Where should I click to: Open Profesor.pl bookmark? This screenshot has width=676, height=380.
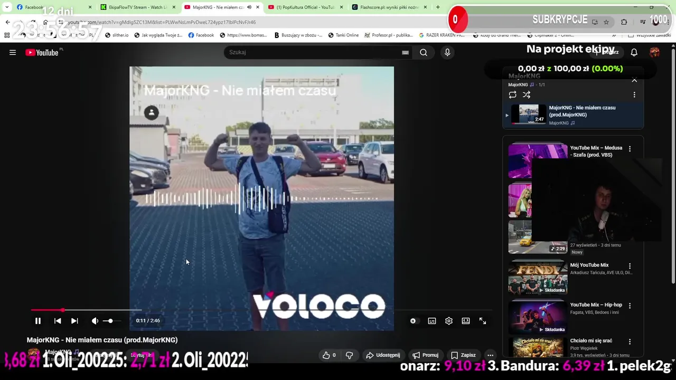pyautogui.click(x=389, y=35)
